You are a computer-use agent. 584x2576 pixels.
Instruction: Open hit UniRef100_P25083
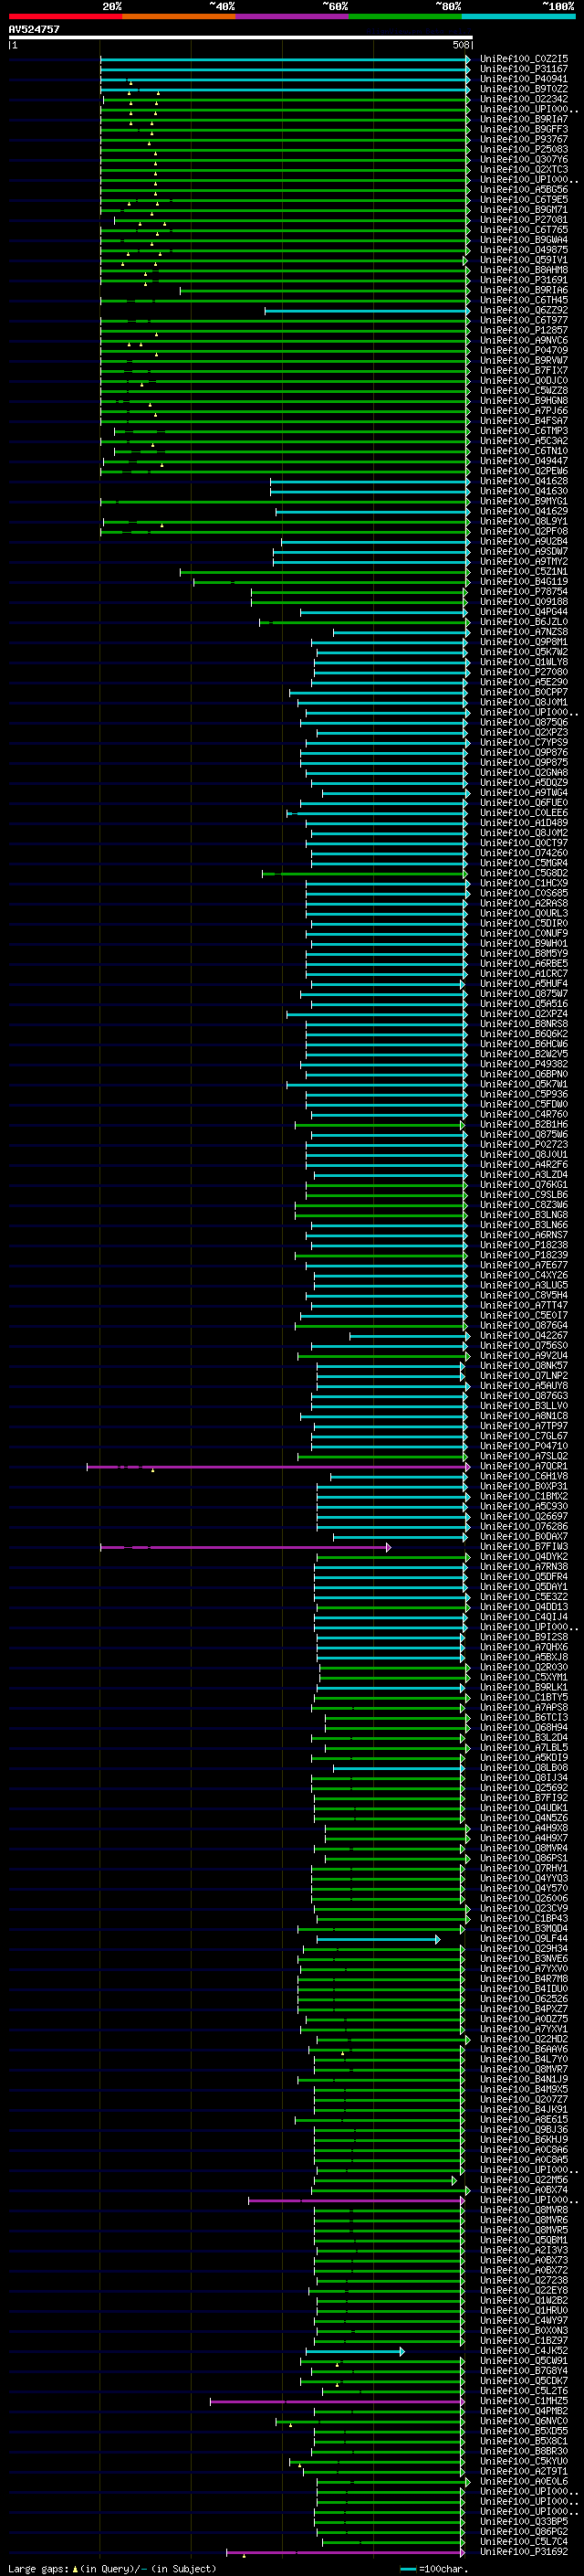(x=524, y=149)
